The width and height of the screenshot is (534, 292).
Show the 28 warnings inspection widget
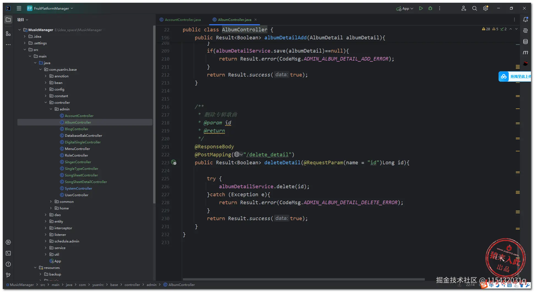click(486, 29)
